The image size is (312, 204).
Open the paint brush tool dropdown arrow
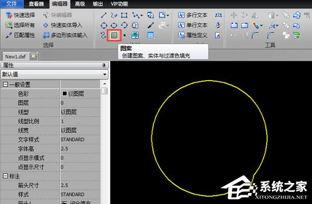(261, 25)
